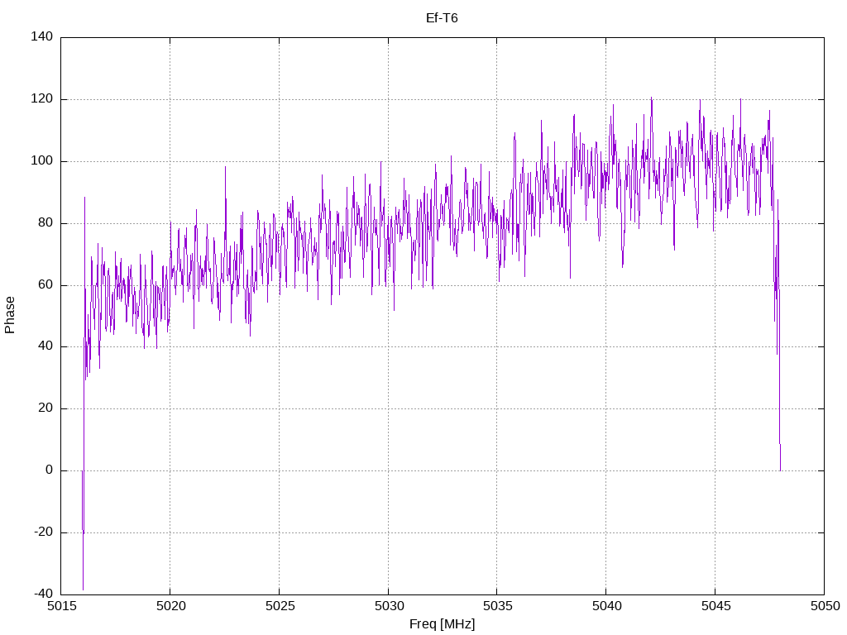Click the 20 phase tick label
847x635 pixels.
pyautogui.click(x=46, y=408)
